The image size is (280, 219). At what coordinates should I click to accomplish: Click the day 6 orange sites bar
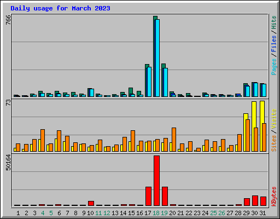(x=59, y=141)
